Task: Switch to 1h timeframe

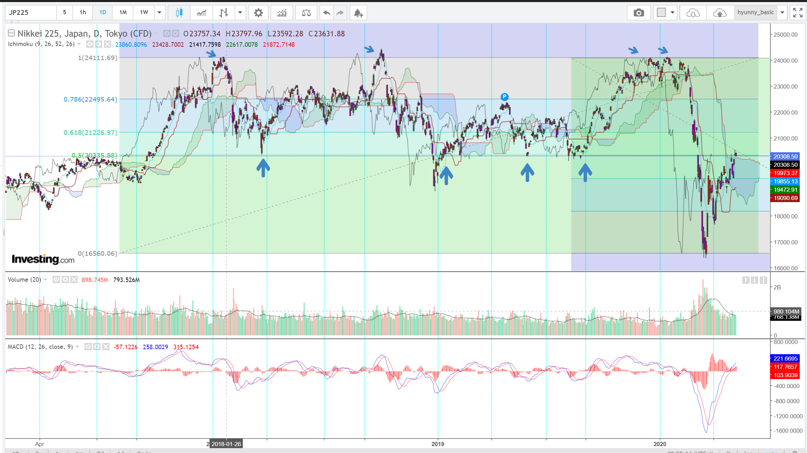Action: click(x=82, y=12)
